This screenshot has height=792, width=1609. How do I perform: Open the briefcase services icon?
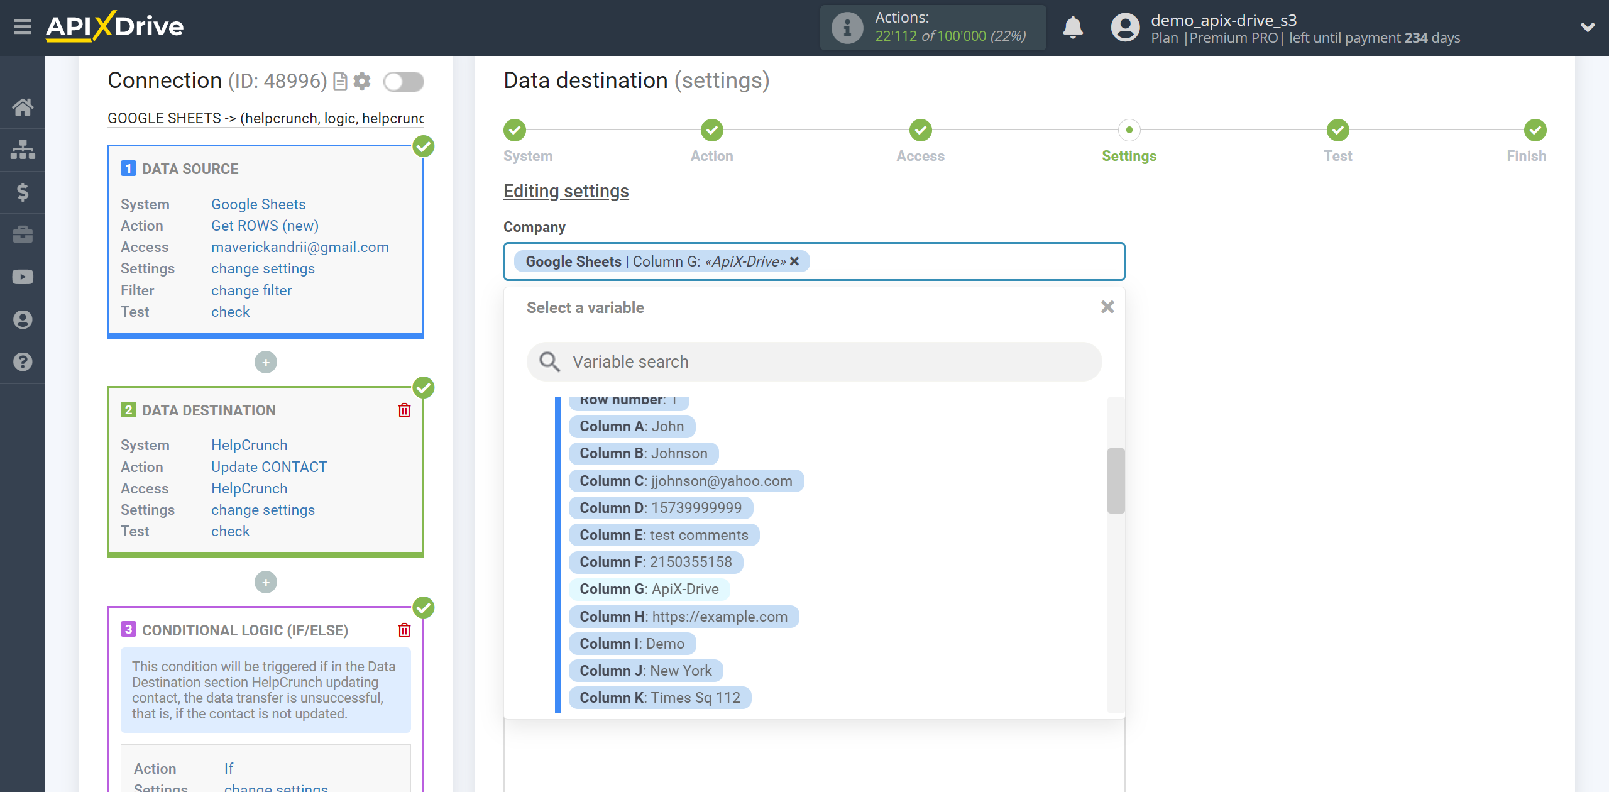click(23, 234)
